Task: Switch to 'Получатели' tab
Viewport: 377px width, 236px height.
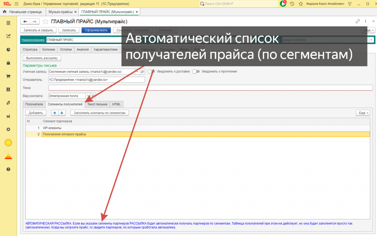Action: (x=34, y=104)
